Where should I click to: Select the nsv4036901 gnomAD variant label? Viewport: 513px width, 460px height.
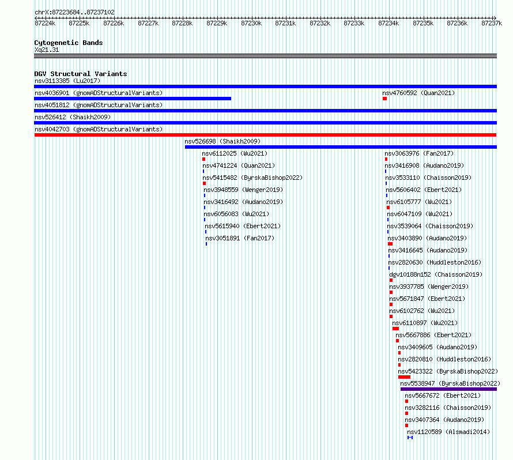(x=99, y=93)
